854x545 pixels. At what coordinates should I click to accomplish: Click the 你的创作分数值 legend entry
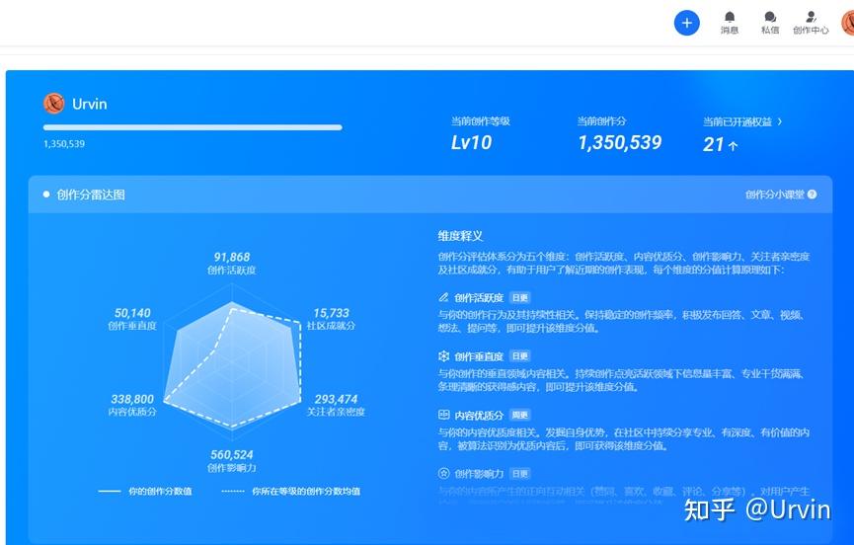tap(145, 491)
